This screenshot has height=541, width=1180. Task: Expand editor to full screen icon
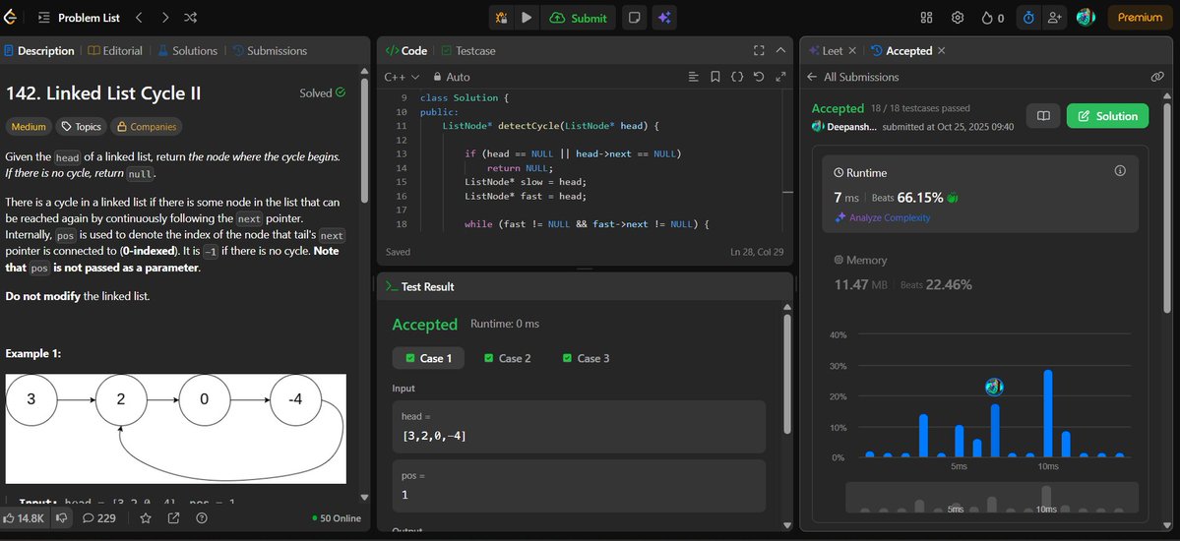point(780,77)
